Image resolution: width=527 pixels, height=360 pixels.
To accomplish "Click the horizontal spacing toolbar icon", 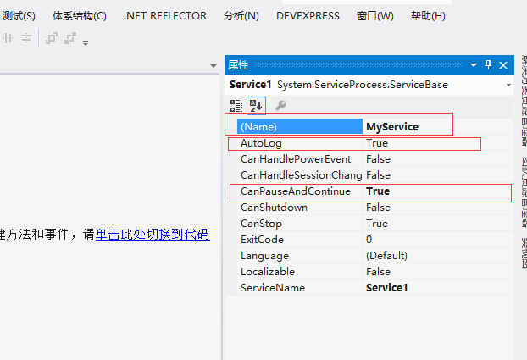I will 8,38.
